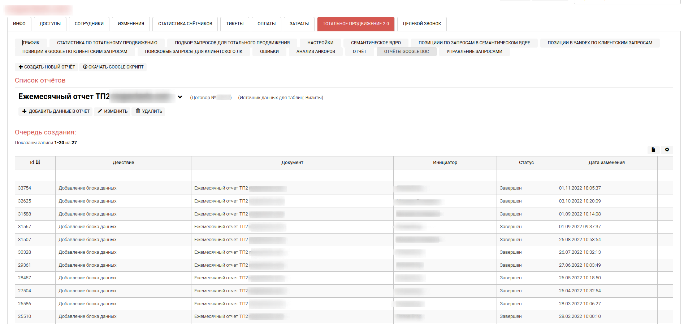Click the Id column sort icon
The image size is (684, 324).
pos(38,162)
